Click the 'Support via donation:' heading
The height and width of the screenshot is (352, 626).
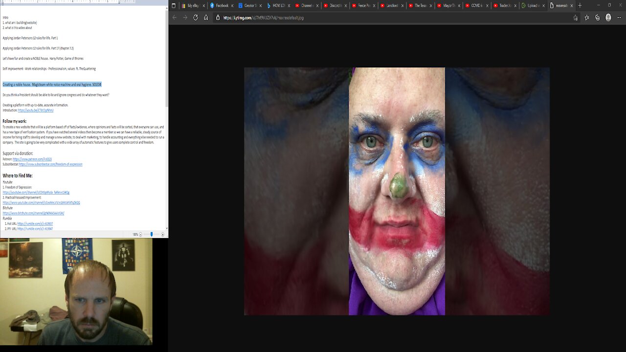(x=18, y=154)
